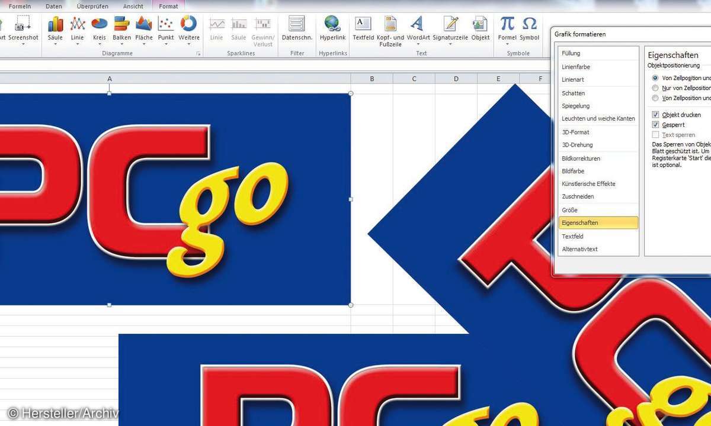Open the Weitere charts dropdown
The image size is (711, 426).
189,44
